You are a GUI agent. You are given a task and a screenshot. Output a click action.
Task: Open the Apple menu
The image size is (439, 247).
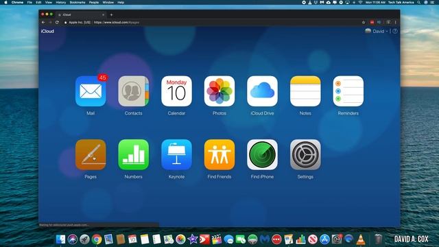(5, 2)
